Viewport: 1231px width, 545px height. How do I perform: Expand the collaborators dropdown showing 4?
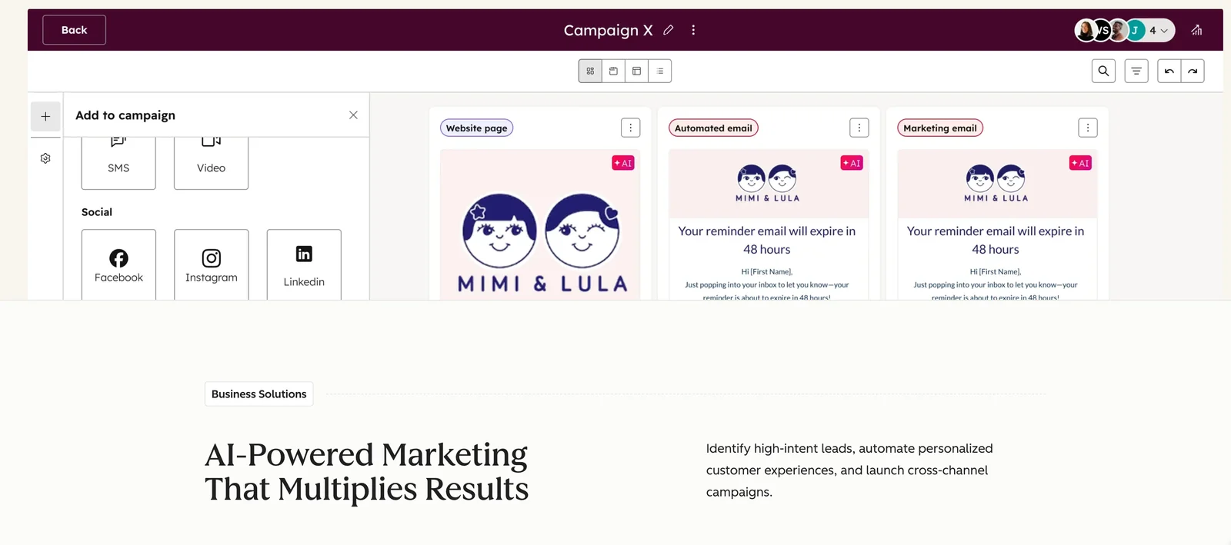pos(1159,30)
